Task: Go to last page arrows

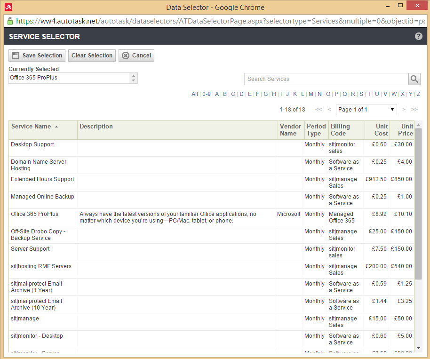Action: pyautogui.click(x=414, y=110)
